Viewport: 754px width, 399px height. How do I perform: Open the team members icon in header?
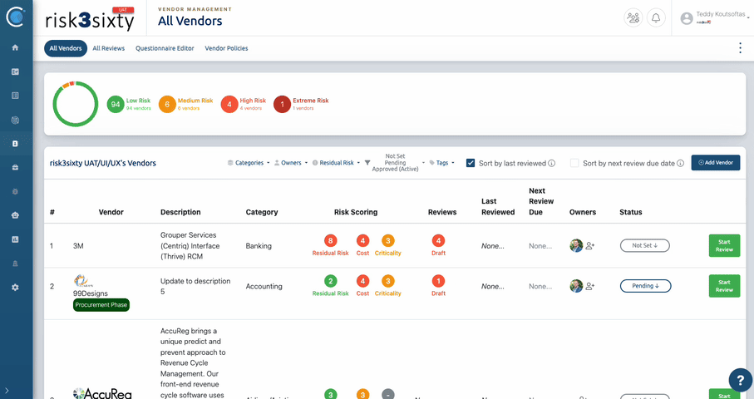(x=633, y=18)
